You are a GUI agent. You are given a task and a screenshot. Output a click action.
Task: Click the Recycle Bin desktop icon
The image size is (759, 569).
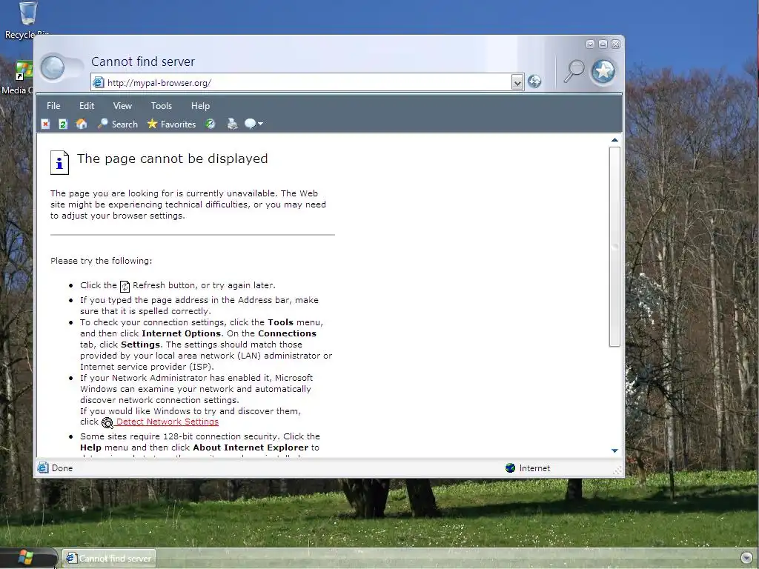(27, 20)
